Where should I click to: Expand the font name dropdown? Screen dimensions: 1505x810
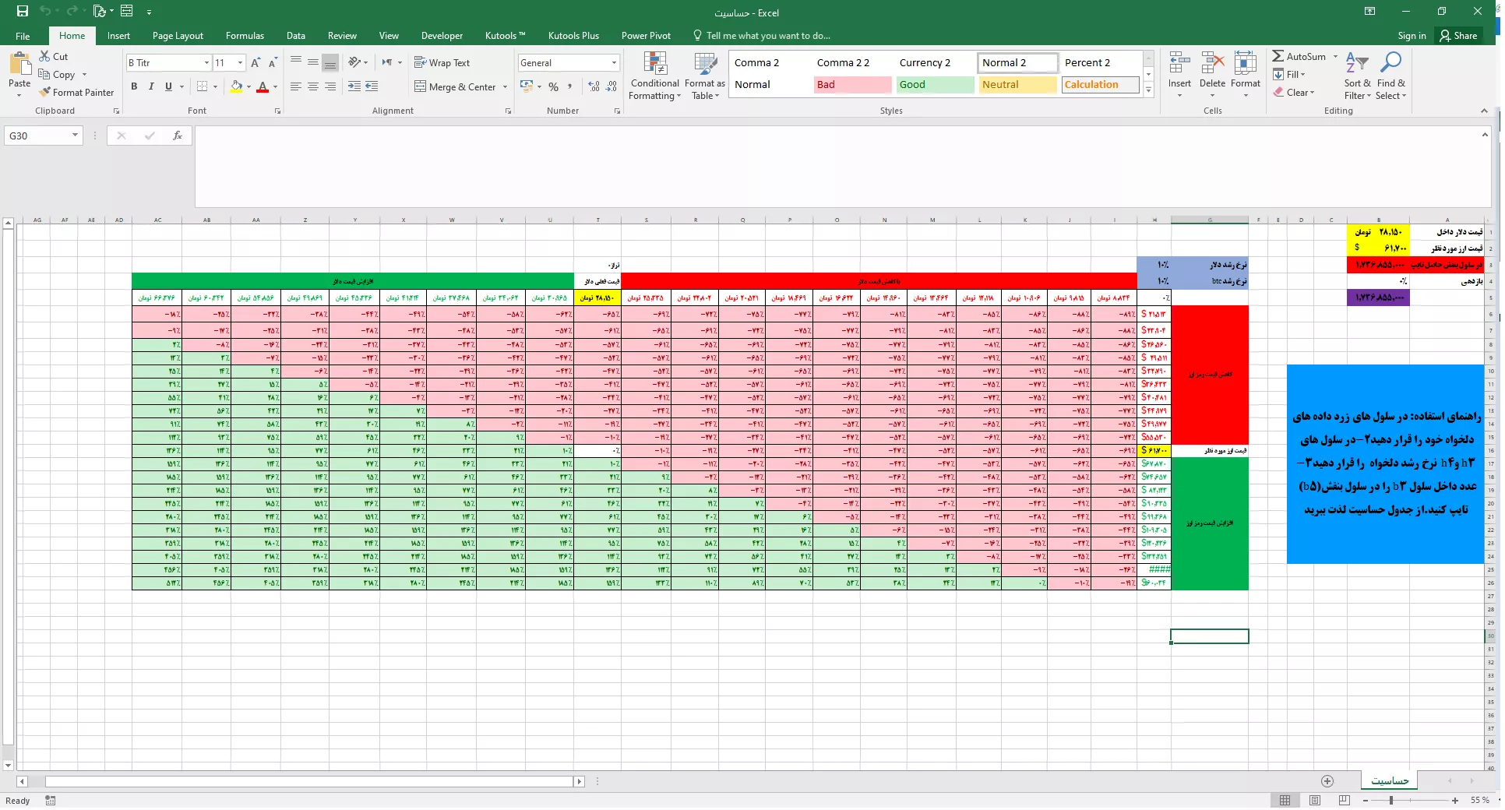pos(206,63)
